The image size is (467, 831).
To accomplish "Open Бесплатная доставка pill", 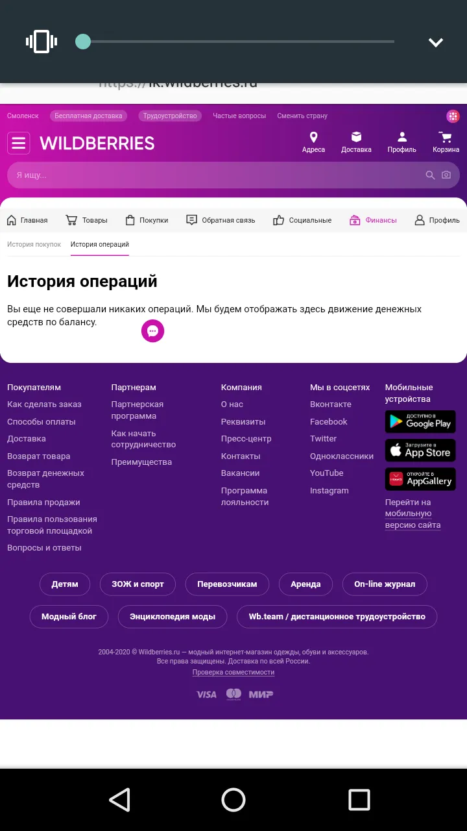I will [x=88, y=116].
